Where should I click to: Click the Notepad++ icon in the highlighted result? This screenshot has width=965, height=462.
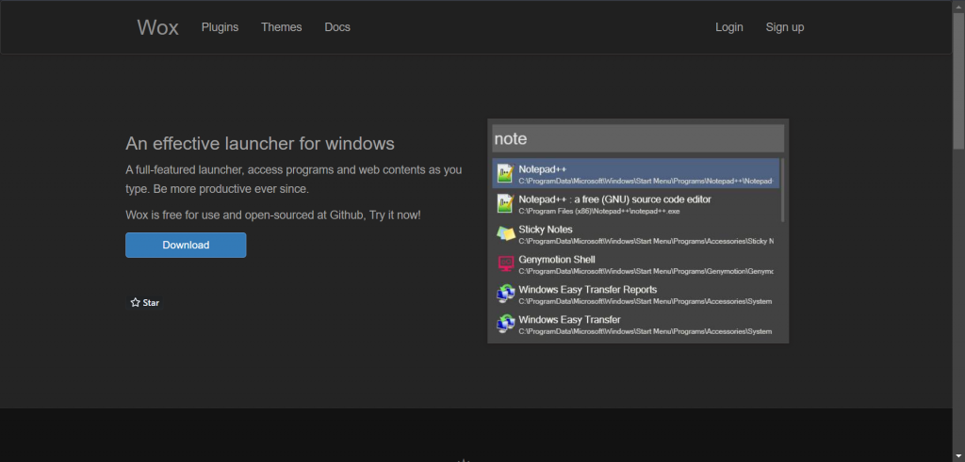[x=505, y=173]
